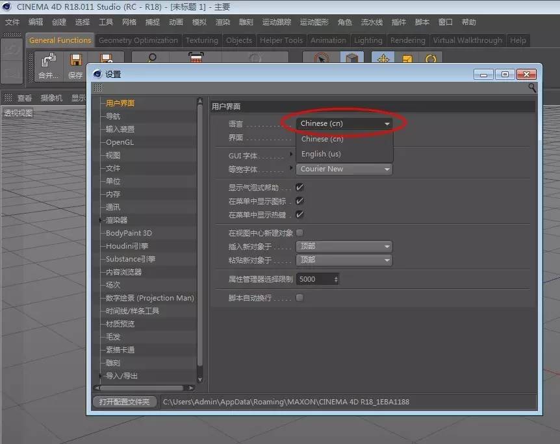
Task: Open the 插件 menu
Action: [x=399, y=22]
